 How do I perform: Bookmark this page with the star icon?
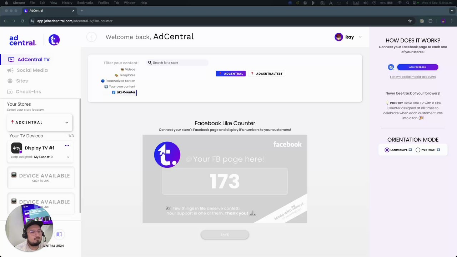[x=410, y=21]
